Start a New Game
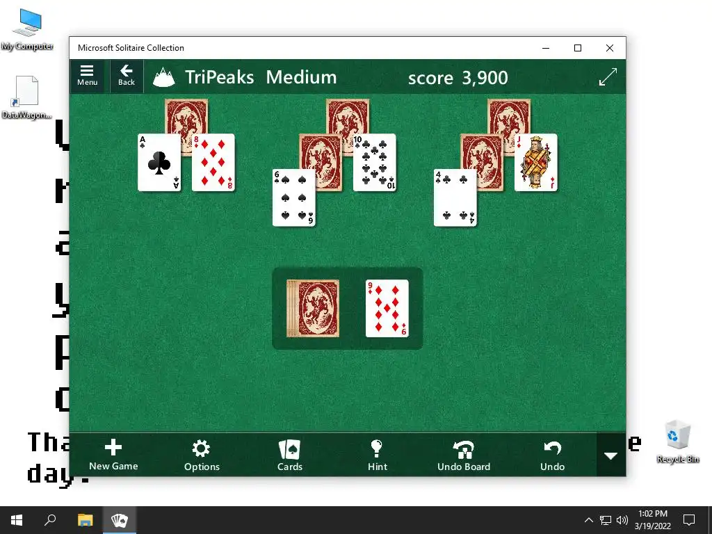Image resolution: width=712 pixels, height=534 pixels. click(x=113, y=455)
